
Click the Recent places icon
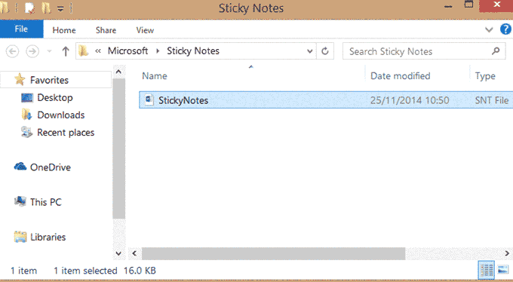click(x=27, y=132)
